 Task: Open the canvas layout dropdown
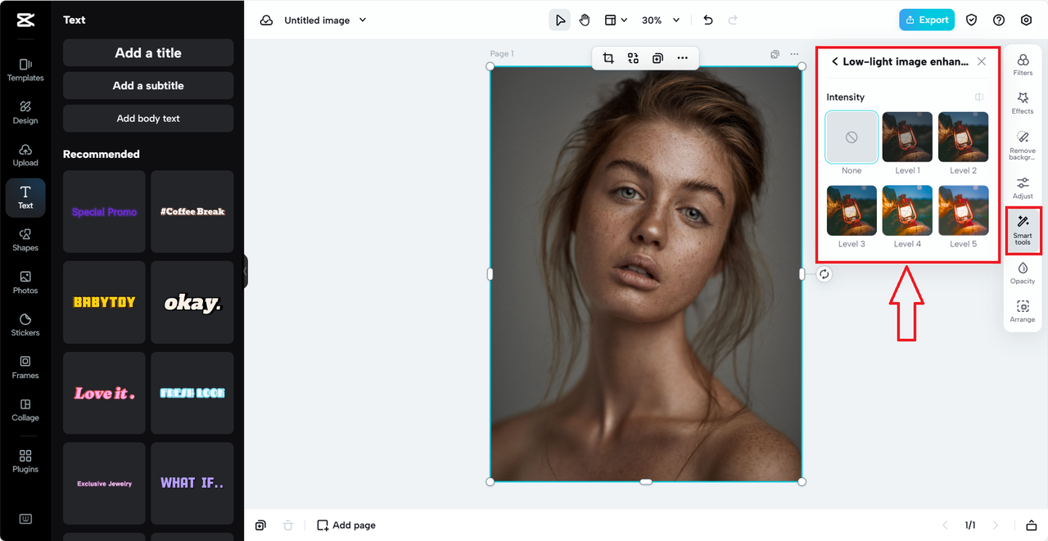(616, 20)
